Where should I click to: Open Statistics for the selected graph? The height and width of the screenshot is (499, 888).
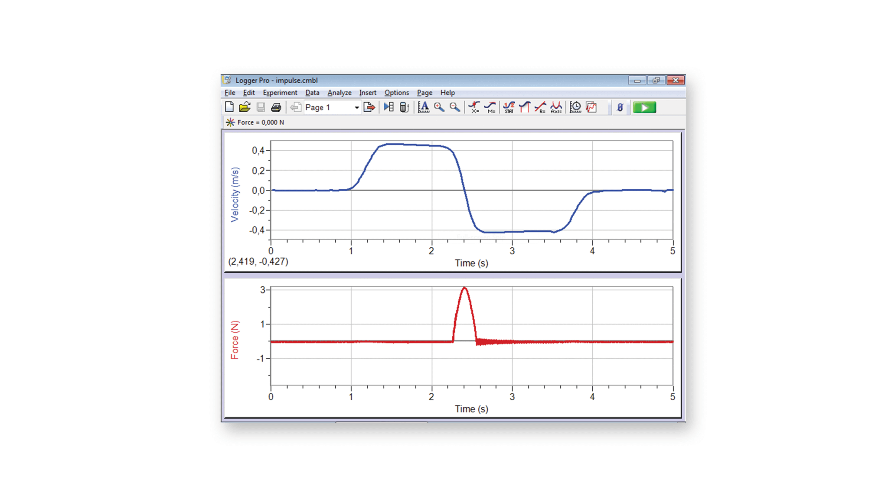(x=508, y=107)
